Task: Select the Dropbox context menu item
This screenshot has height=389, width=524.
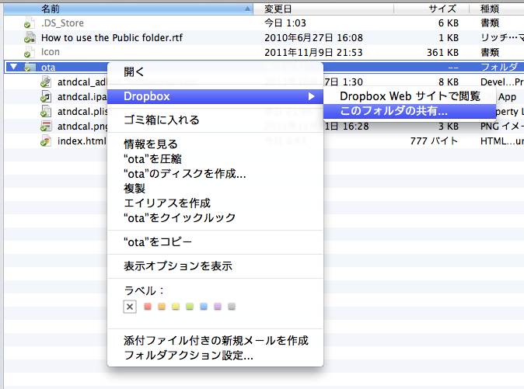Action: [x=215, y=96]
